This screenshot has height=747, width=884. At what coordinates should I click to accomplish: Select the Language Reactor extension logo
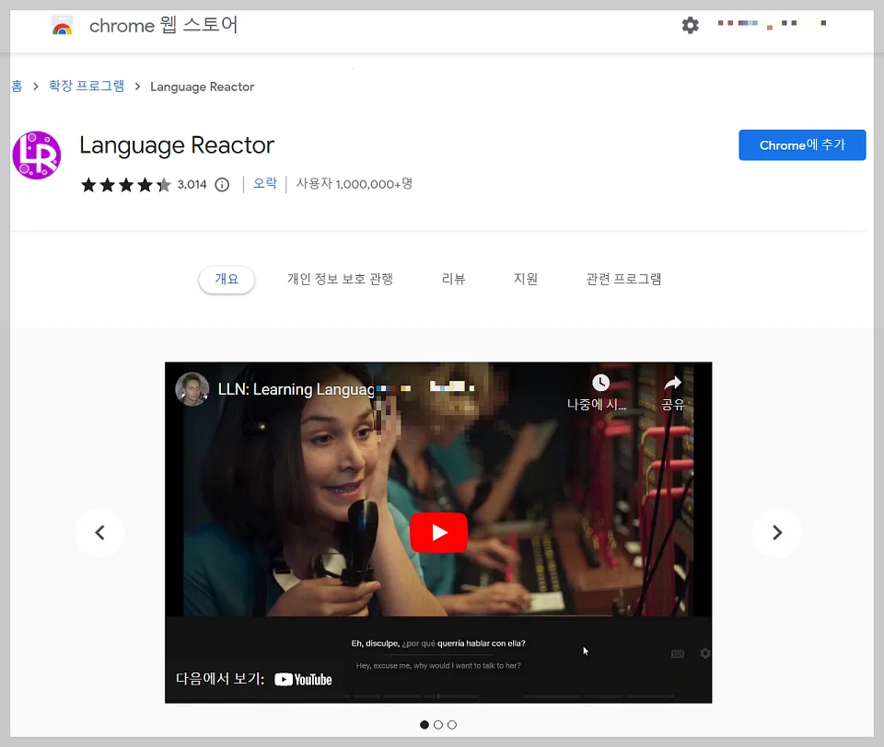tap(36, 155)
